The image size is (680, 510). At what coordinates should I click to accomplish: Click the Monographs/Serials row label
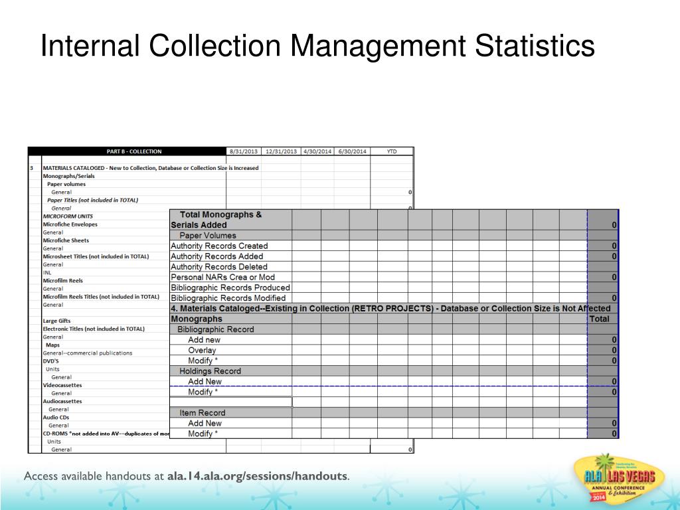coord(68,176)
